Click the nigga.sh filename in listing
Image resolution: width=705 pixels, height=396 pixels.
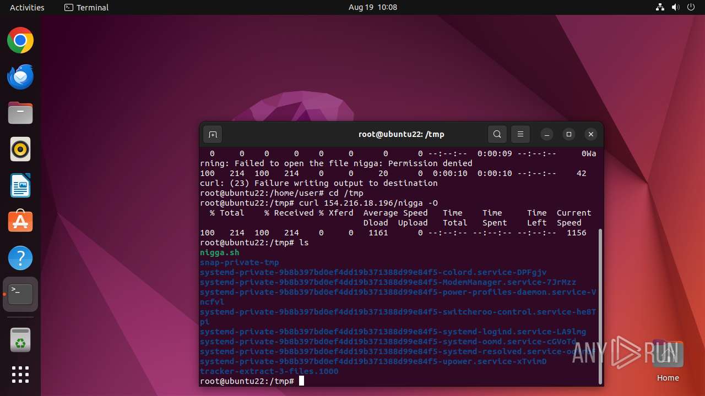coord(220,252)
